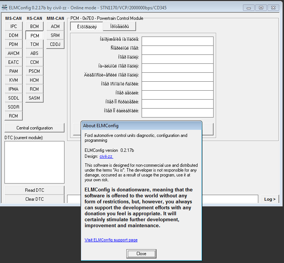The width and height of the screenshot is (284, 263).
Task: Click the third PCM info field
Action: [x=177, y=59]
